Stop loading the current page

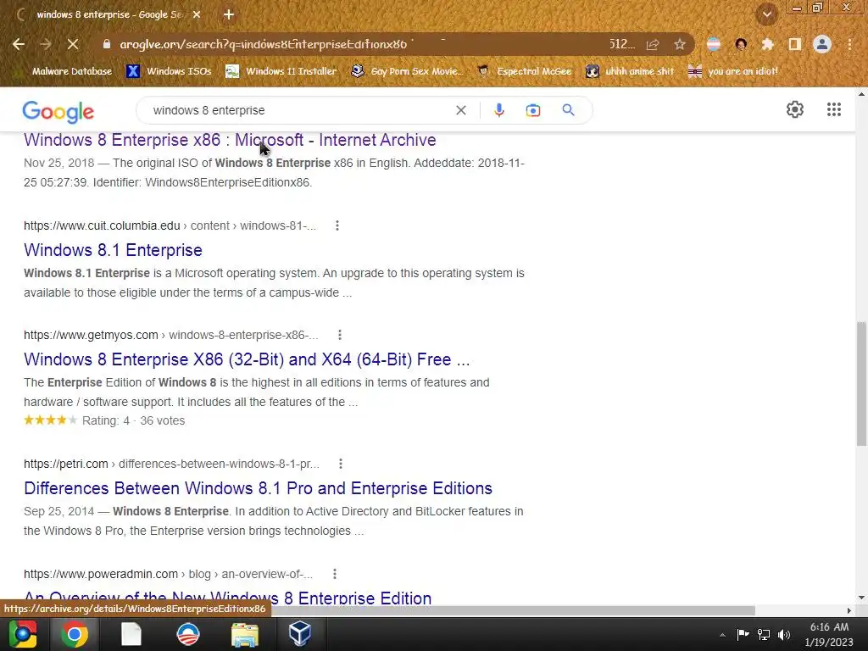point(73,44)
